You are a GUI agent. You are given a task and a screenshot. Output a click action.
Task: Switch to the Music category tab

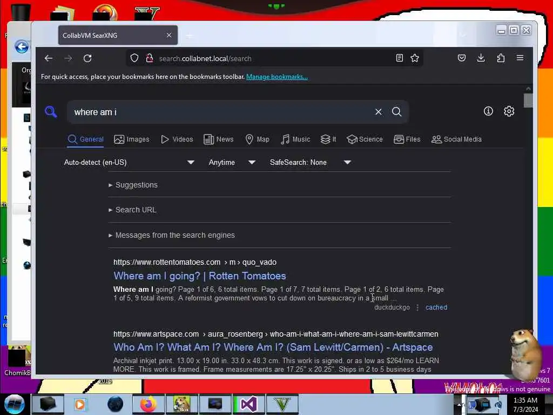click(295, 139)
